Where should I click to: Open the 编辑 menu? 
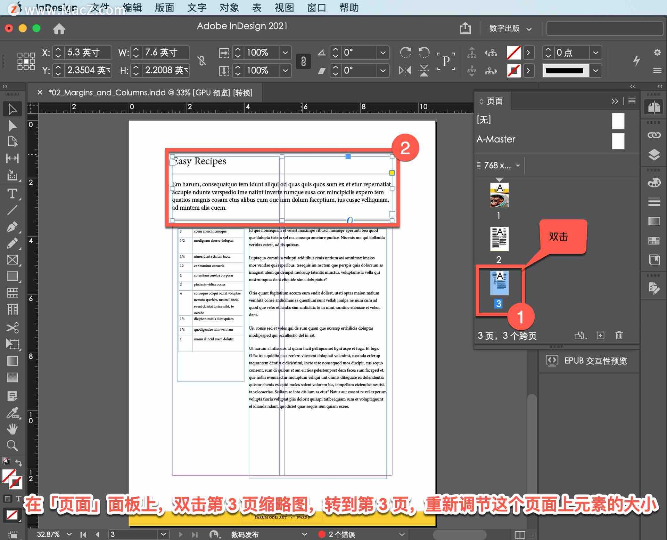pyautogui.click(x=132, y=7)
